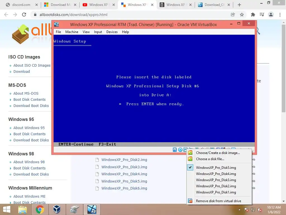Choose Remove disk from virtual drive
This screenshot has height=215, width=286.
click(220, 201)
